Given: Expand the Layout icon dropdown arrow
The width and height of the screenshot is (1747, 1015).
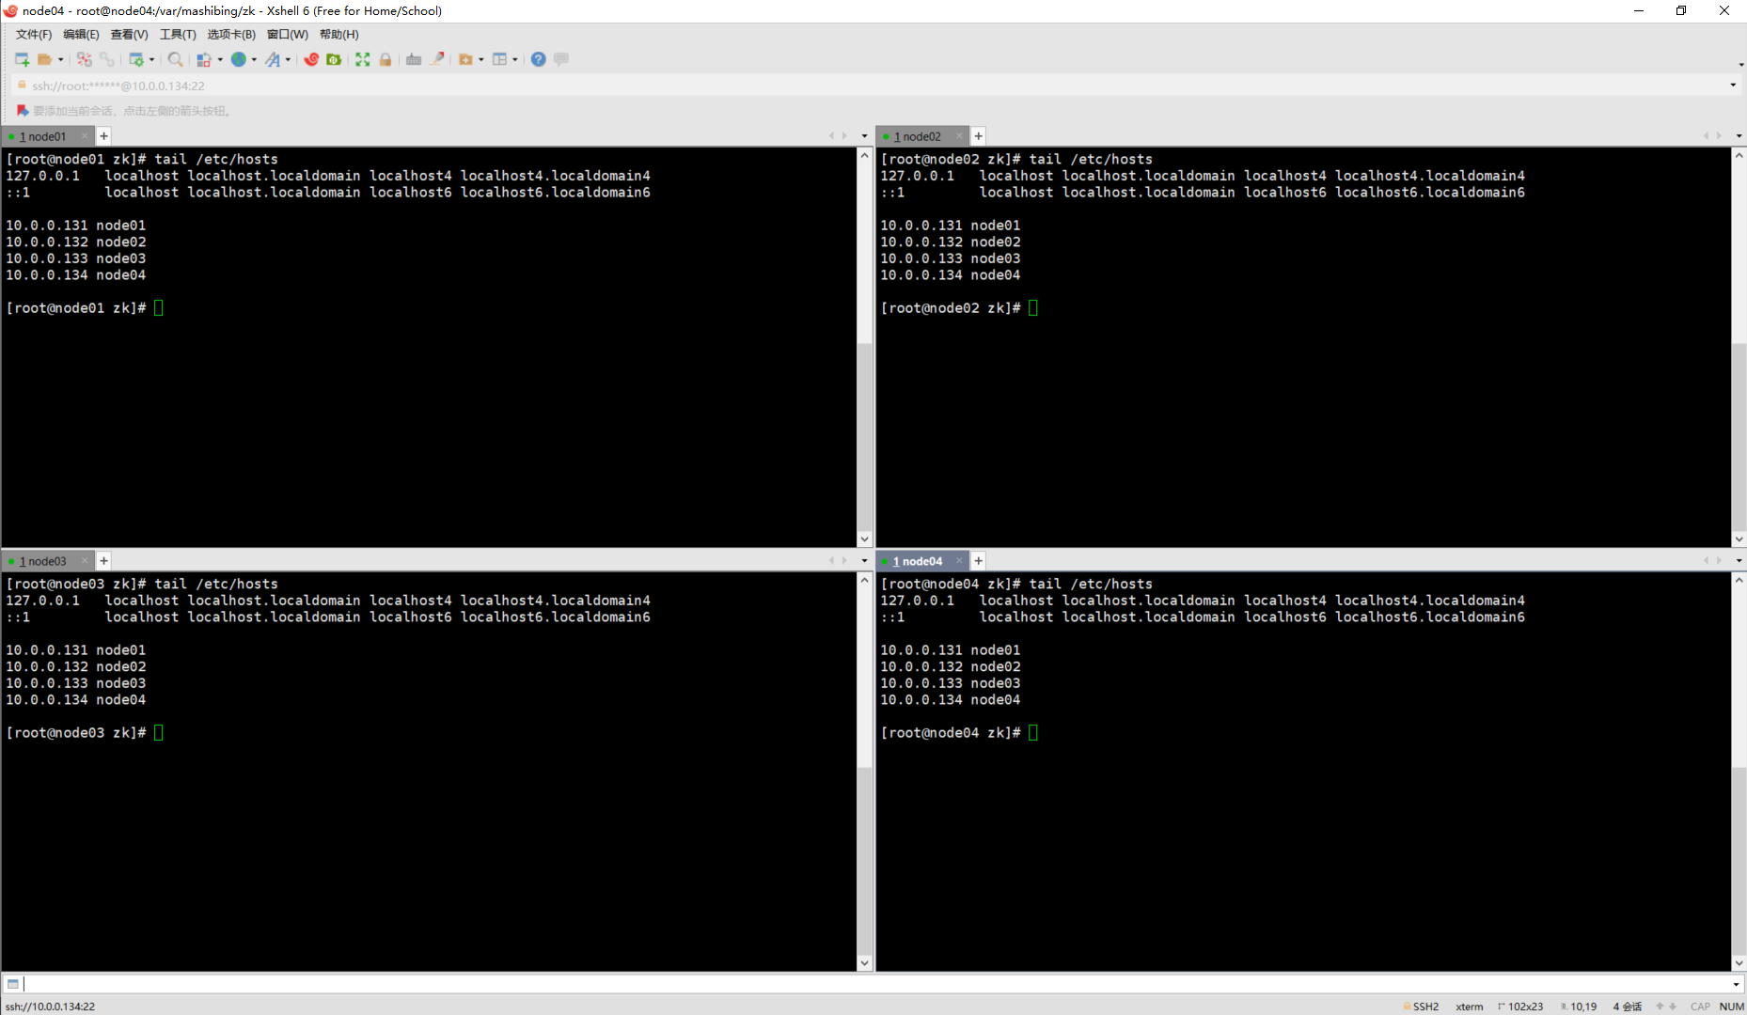Looking at the screenshot, I should click(x=515, y=59).
